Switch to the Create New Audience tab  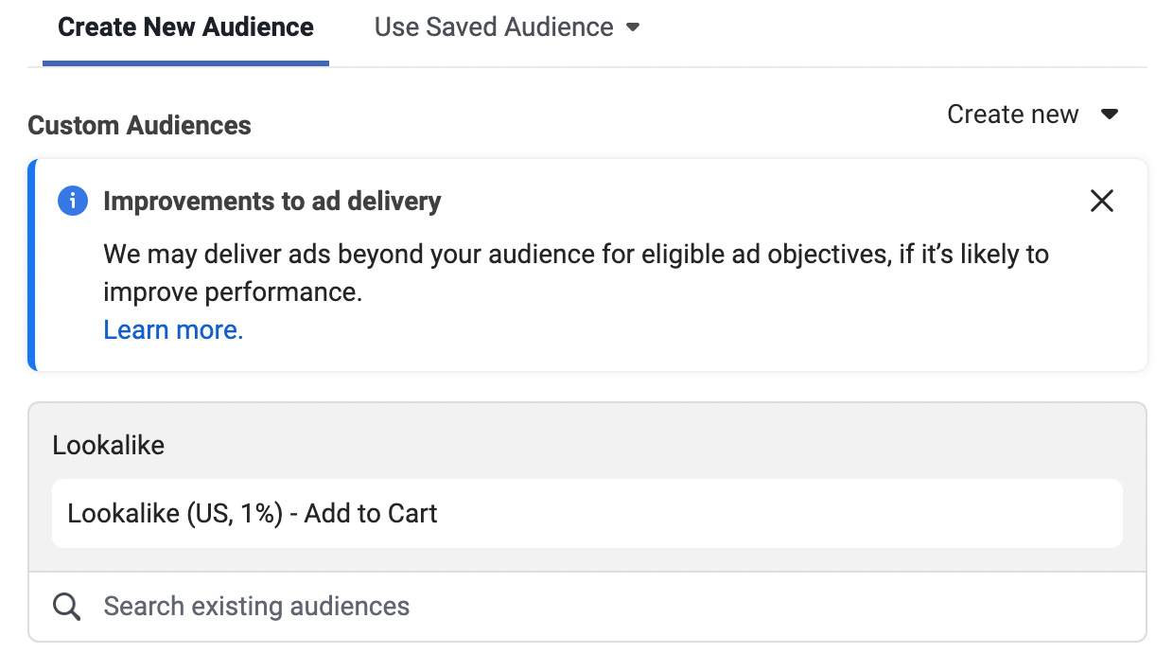pyautogui.click(x=185, y=27)
